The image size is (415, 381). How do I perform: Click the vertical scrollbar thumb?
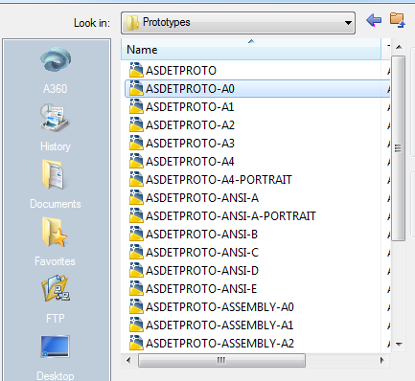pos(399,148)
